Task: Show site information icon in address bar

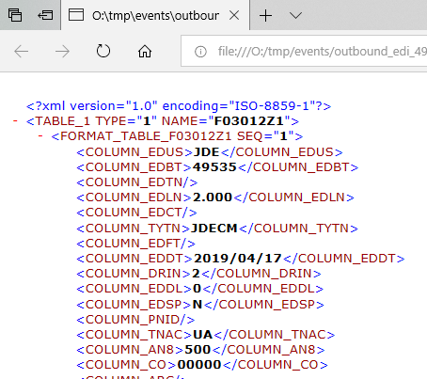Action: click(200, 52)
